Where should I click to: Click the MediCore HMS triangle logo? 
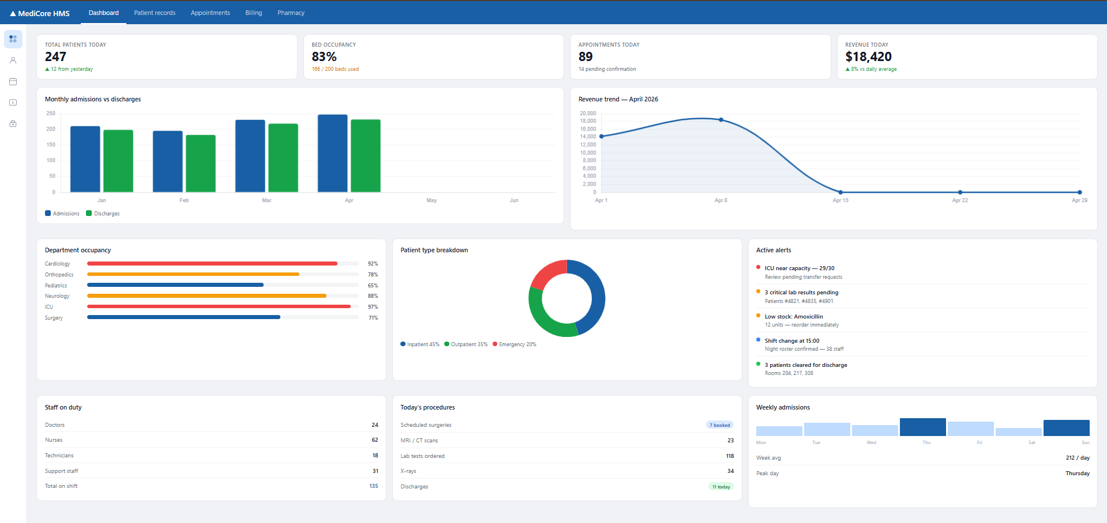13,13
